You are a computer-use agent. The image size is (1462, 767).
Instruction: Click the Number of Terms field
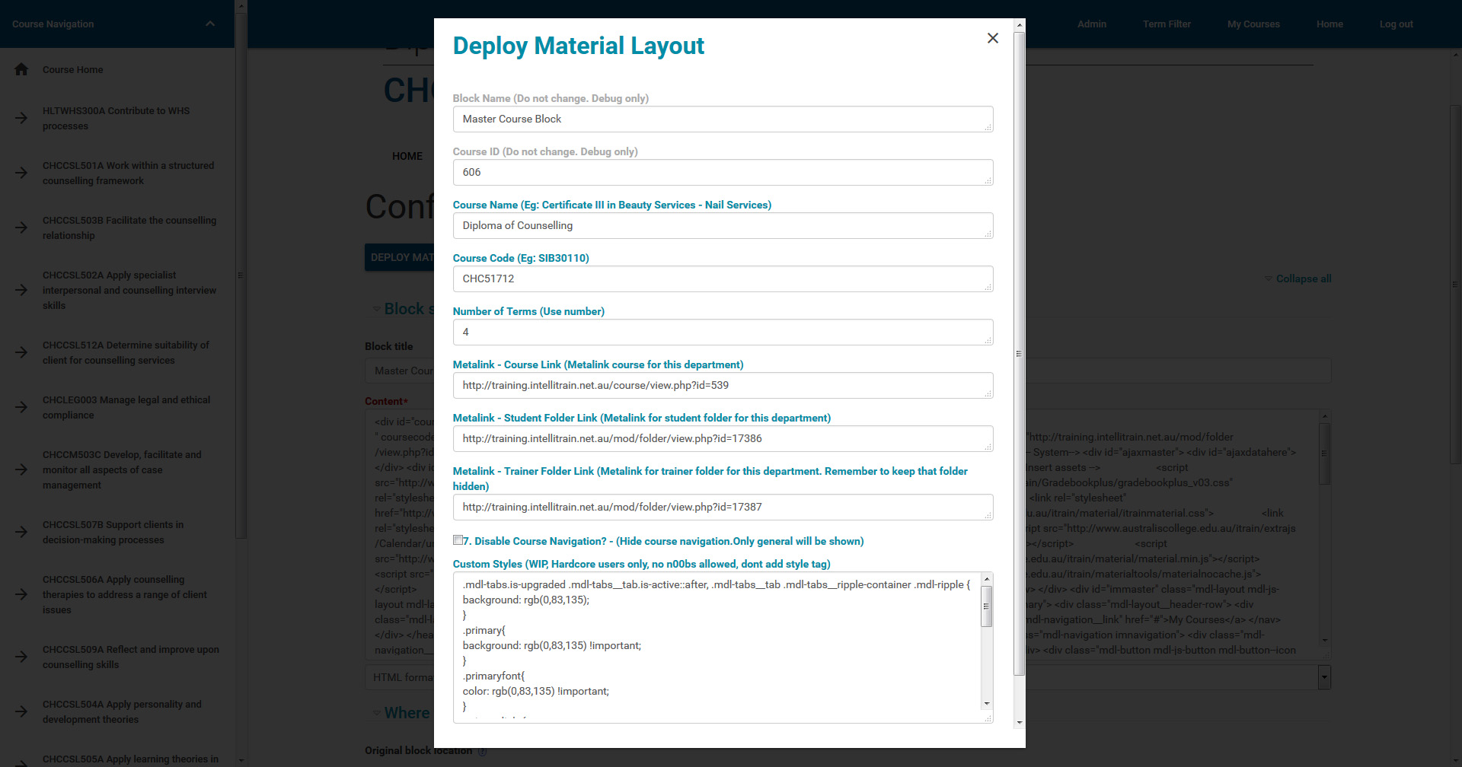coord(723,332)
